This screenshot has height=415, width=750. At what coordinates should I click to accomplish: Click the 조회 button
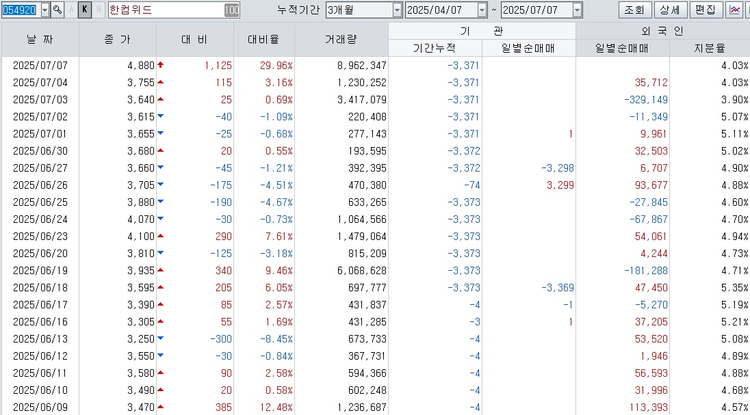tap(635, 10)
